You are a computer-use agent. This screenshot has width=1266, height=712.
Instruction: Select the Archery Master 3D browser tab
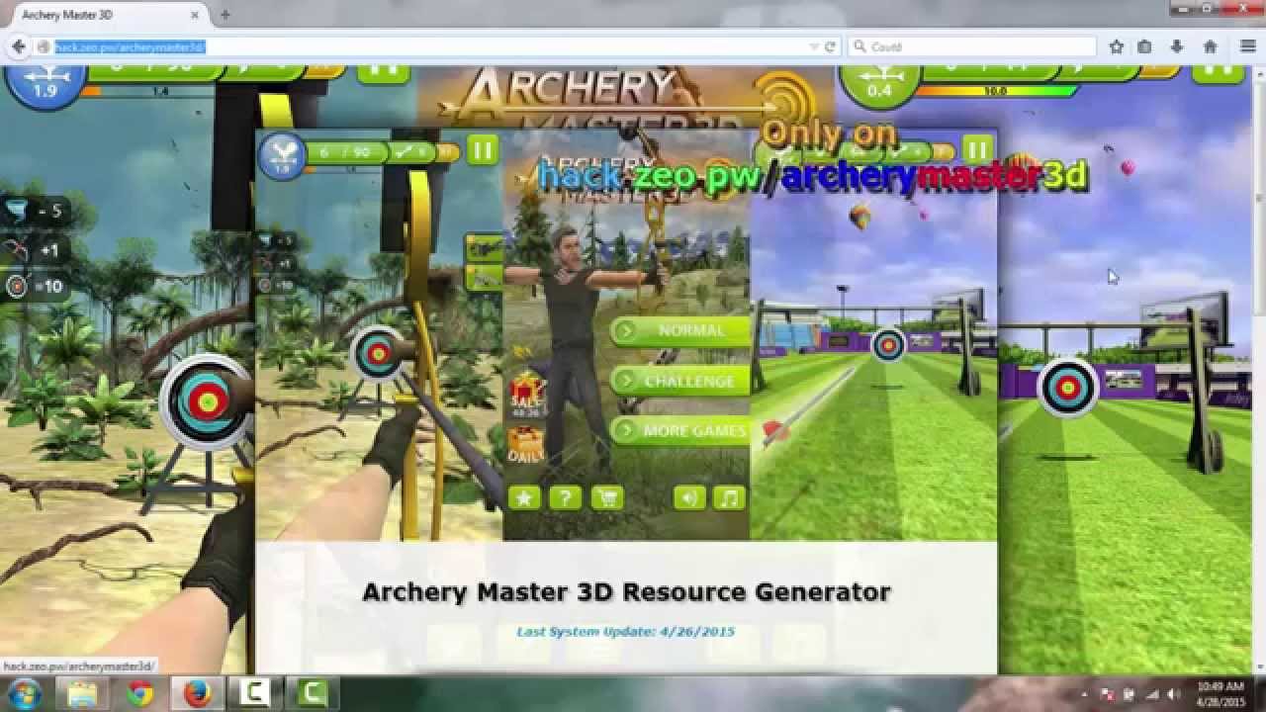point(107,15)
